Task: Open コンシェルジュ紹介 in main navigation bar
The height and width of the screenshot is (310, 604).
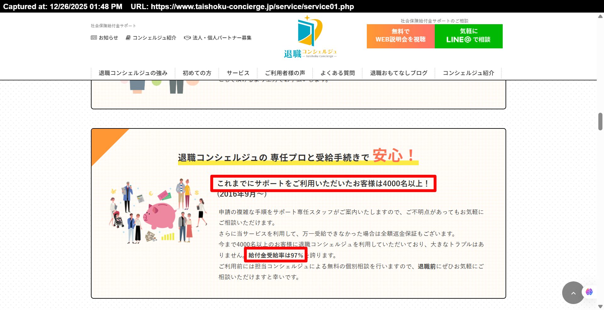Action: [468, 73]
